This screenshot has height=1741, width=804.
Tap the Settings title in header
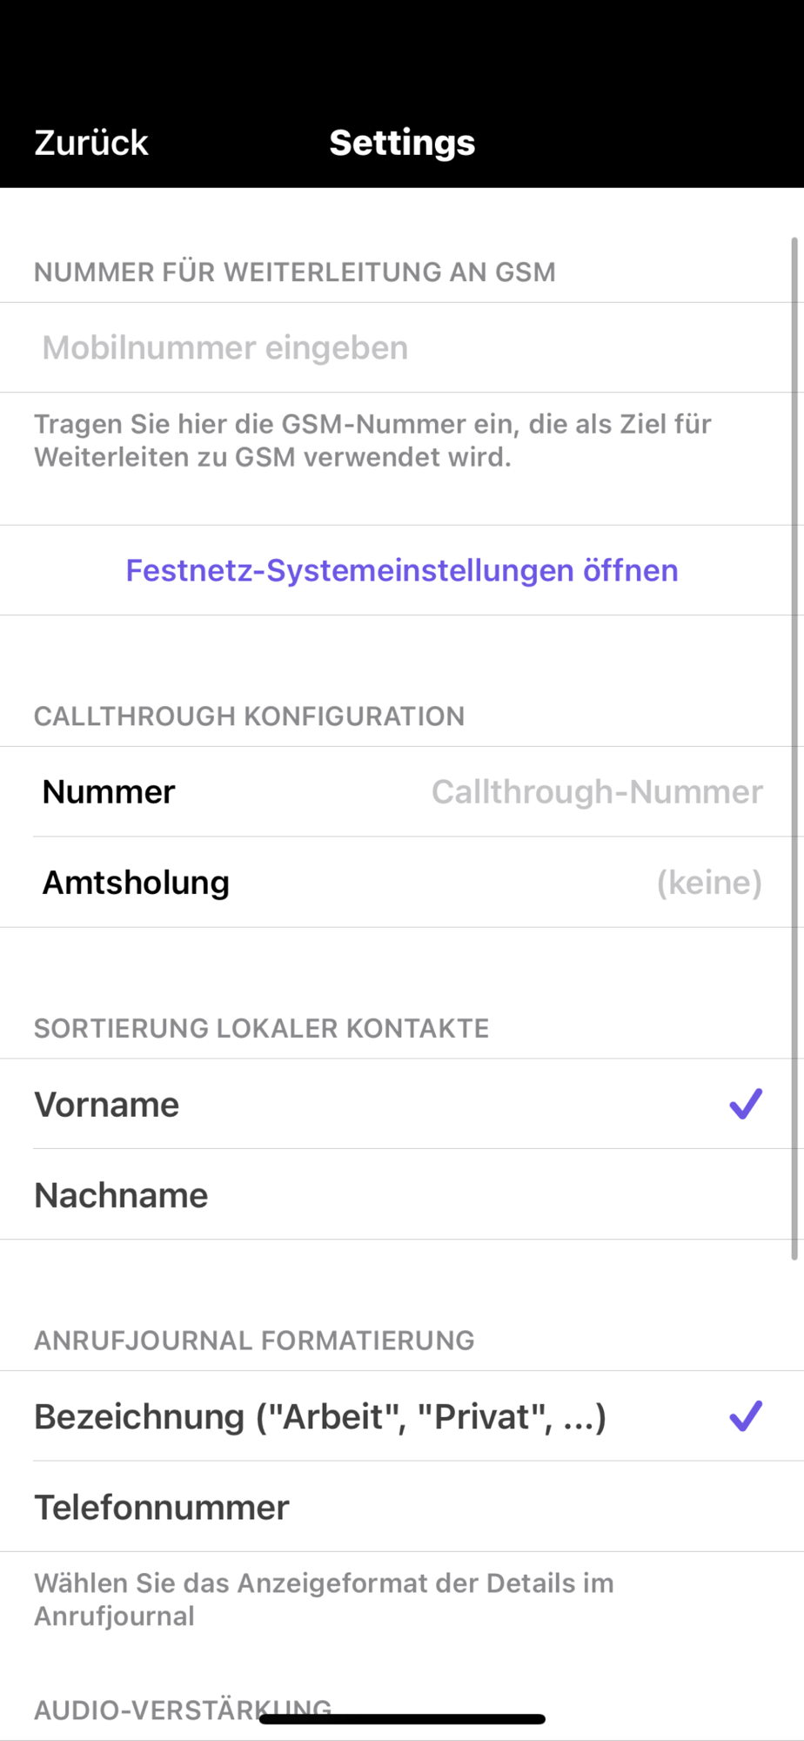[x=402, y=143]
